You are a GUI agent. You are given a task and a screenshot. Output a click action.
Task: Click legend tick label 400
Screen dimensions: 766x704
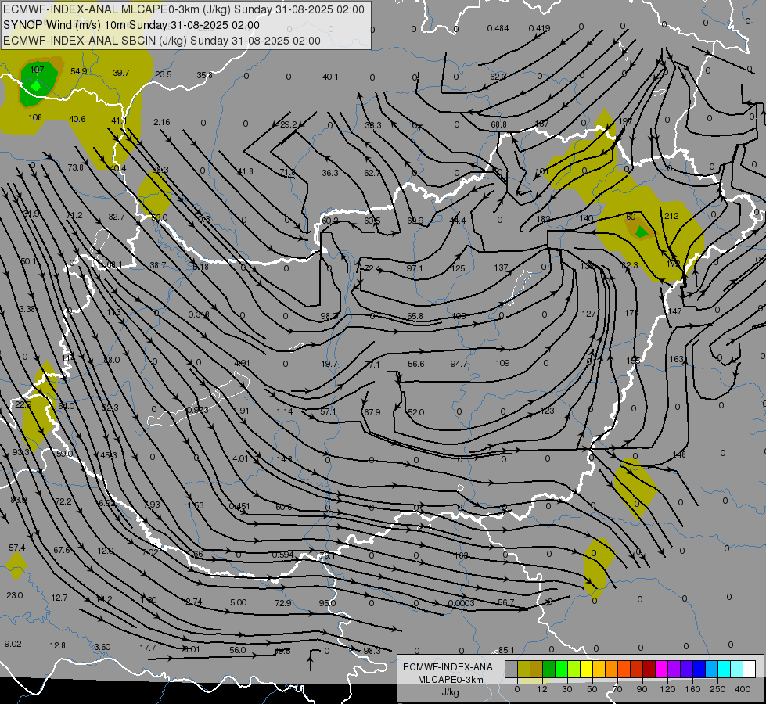coord(743,689)
